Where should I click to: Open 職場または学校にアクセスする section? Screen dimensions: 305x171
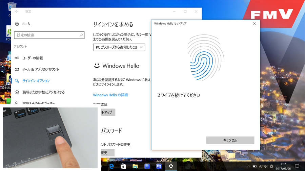click(43, 92)
